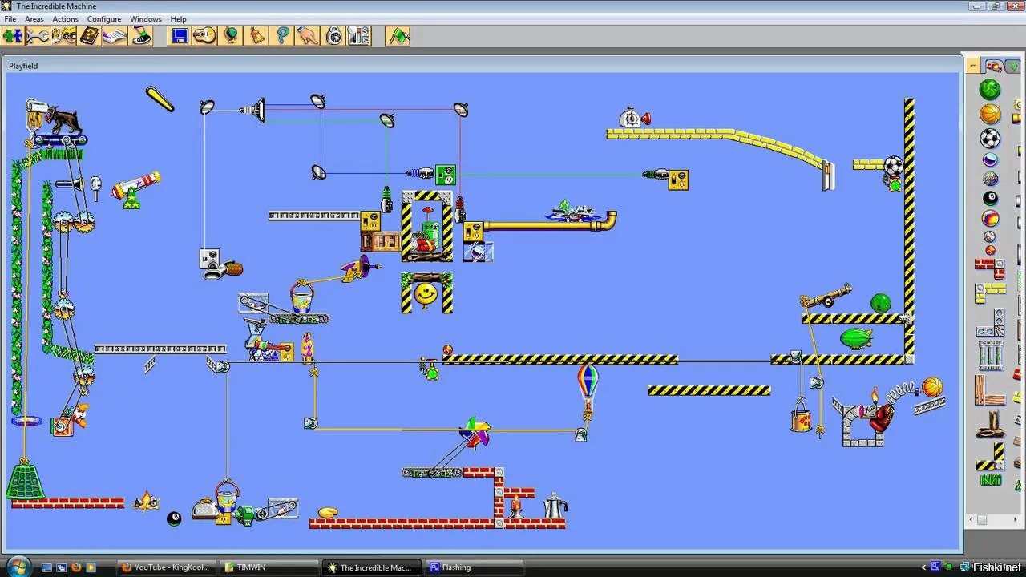Open the Windows menu
The image size is (1026, 577).
click(x=146, y=18)
